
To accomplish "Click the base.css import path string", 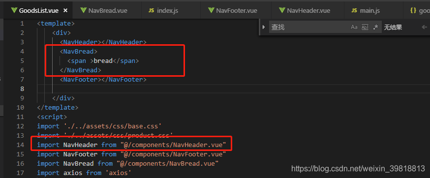I will point(113,126).
